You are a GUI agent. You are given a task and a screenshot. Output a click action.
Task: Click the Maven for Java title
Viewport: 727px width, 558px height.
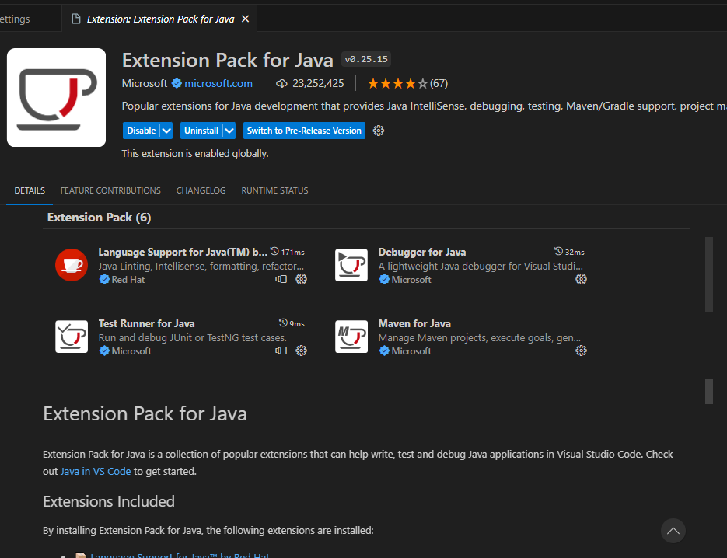pos(414,323)
